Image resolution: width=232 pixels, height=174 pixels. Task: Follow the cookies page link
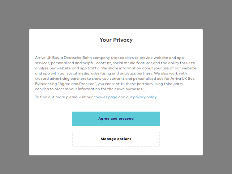click(x=105, y=97)
